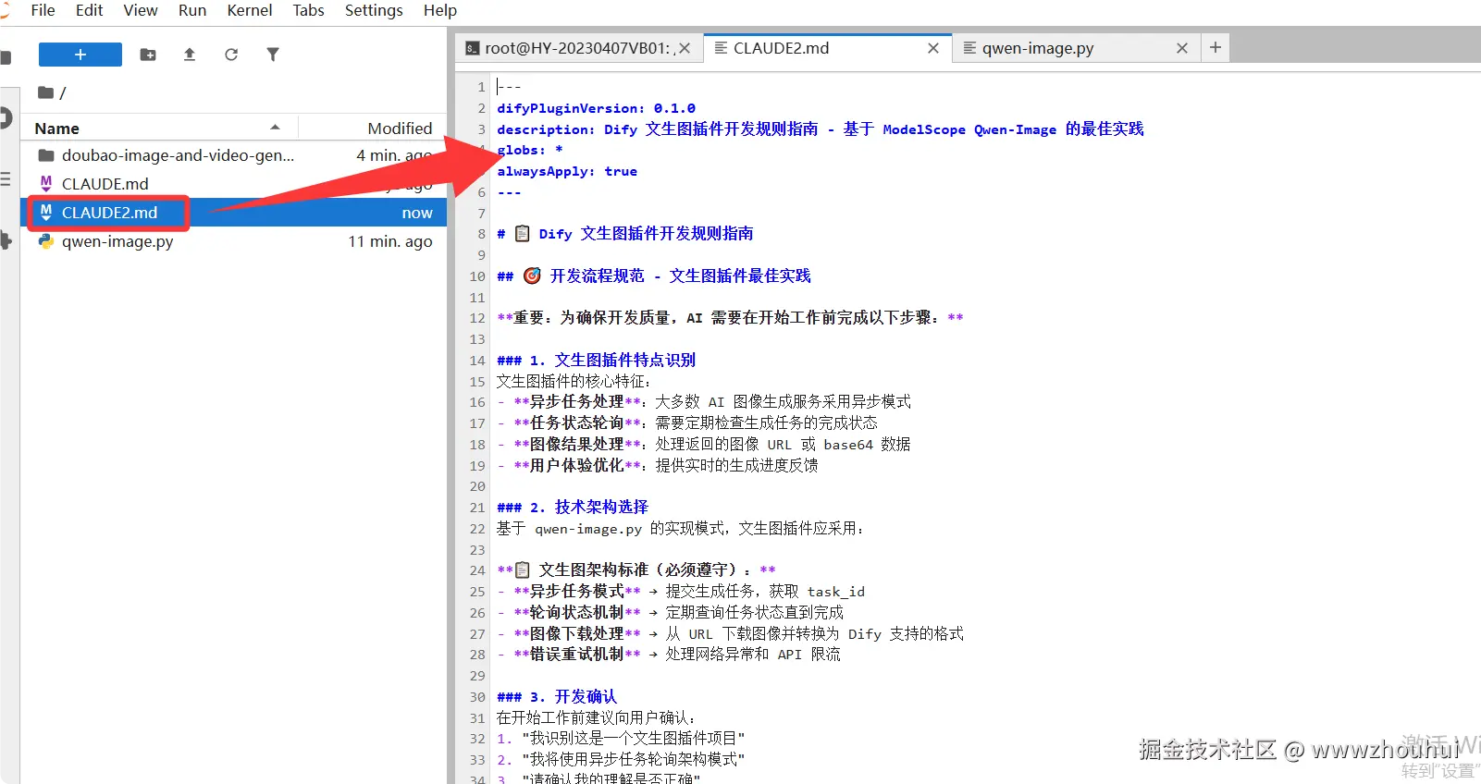
Task: Click the terminal icon on first tab
Action: [x=472, y=48]
